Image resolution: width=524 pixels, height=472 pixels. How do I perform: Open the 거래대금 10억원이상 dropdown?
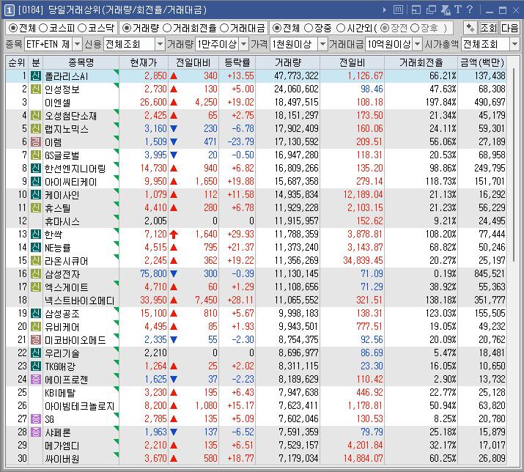(418, 44)
